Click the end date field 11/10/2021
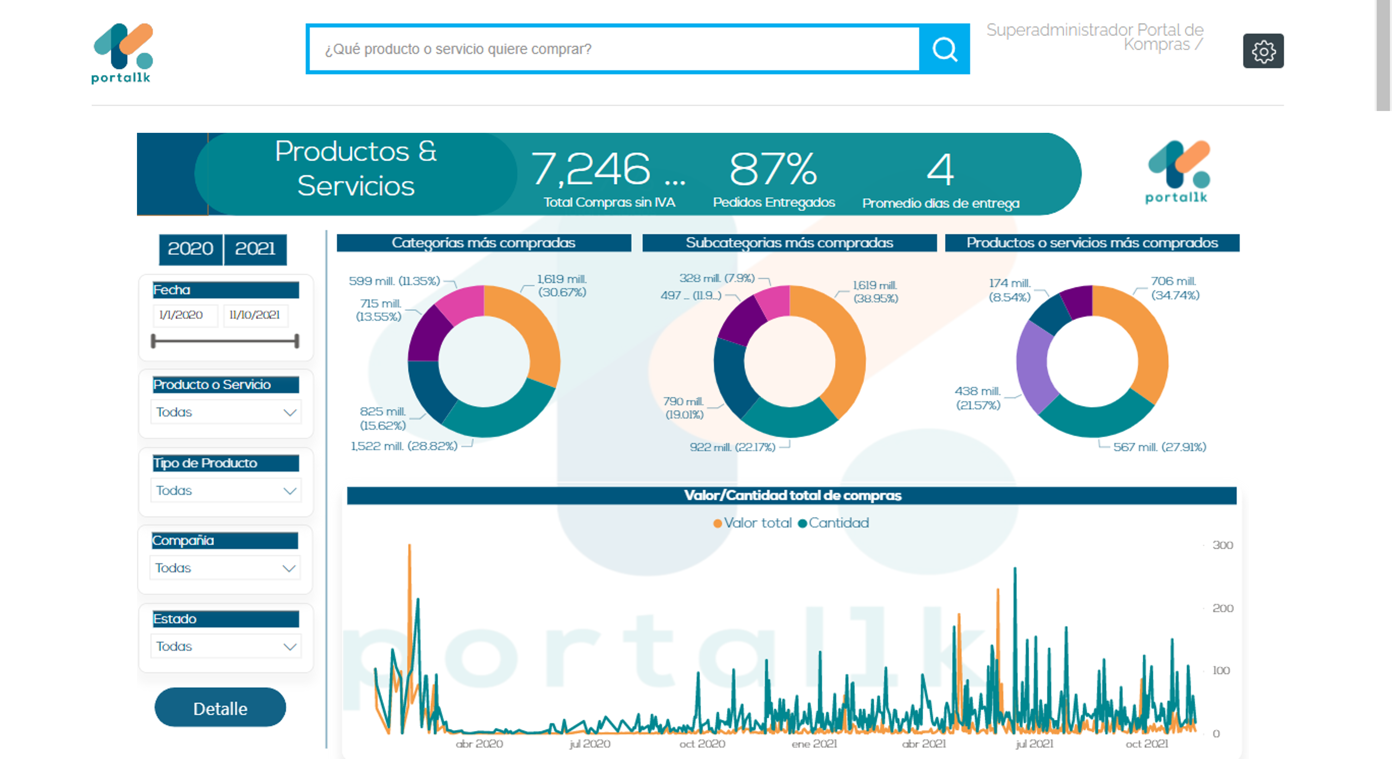Image resolution: width=1392 pixels, height=759 pixels. pos(255,315)
